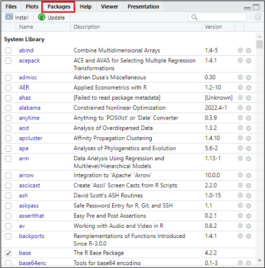
Task: Open the abind package link
Action: point(26,50)
